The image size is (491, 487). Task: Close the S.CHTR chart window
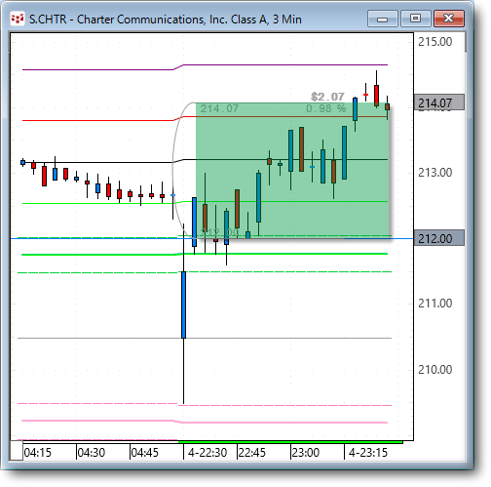click(449, 19)
